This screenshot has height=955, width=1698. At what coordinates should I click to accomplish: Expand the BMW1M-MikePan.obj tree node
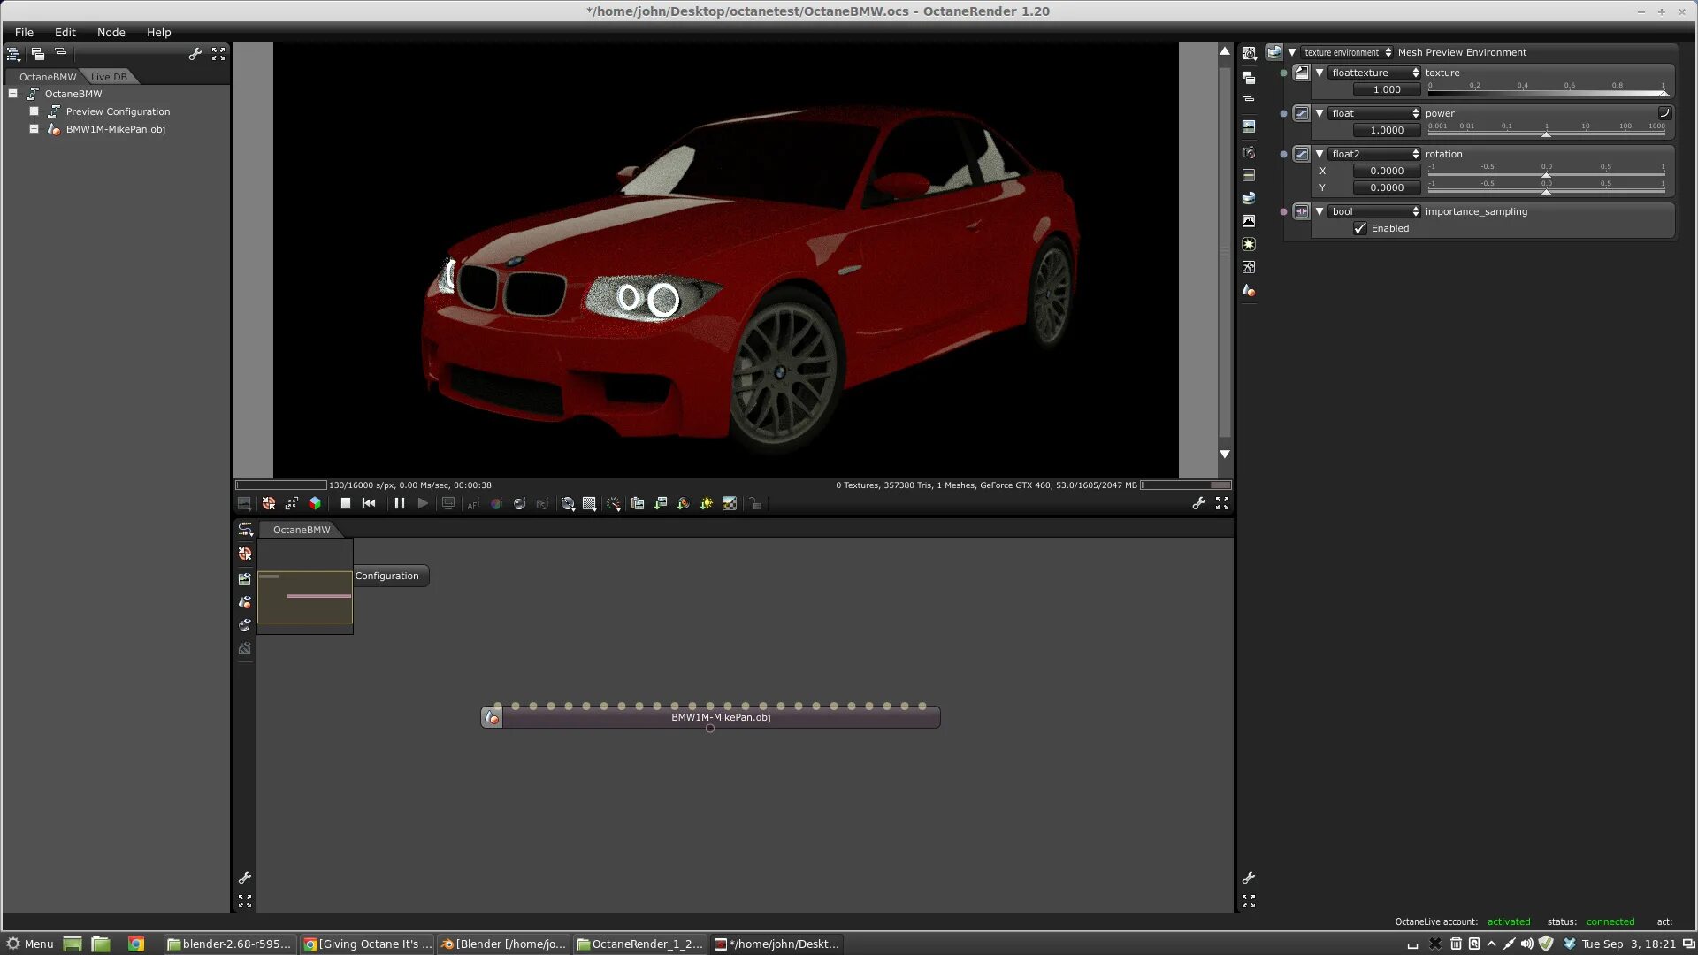coord(34,129)
